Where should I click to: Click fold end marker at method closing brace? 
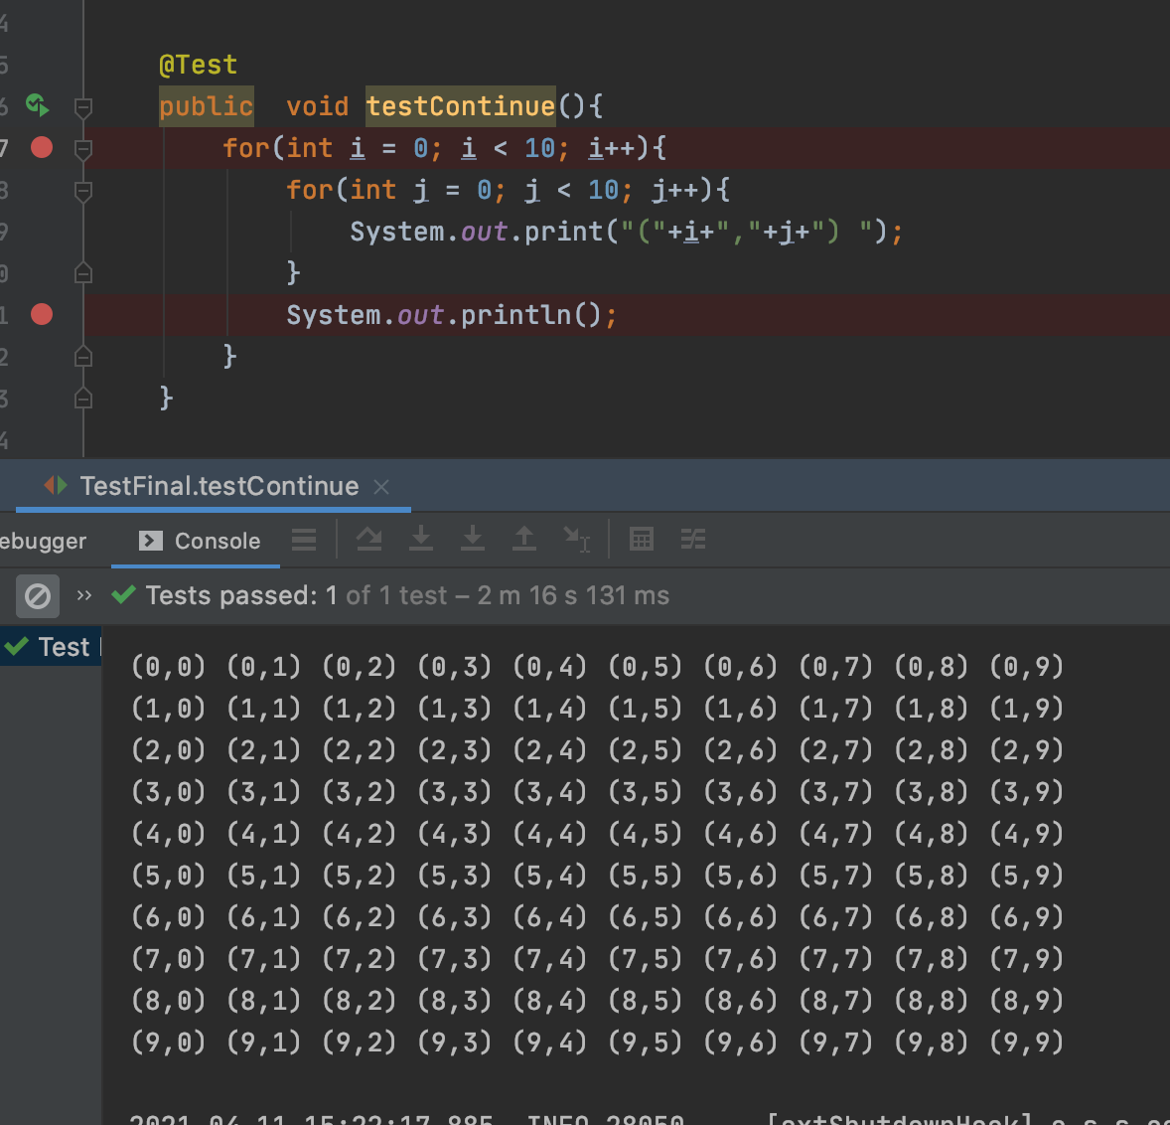click(x=83, y=399)
